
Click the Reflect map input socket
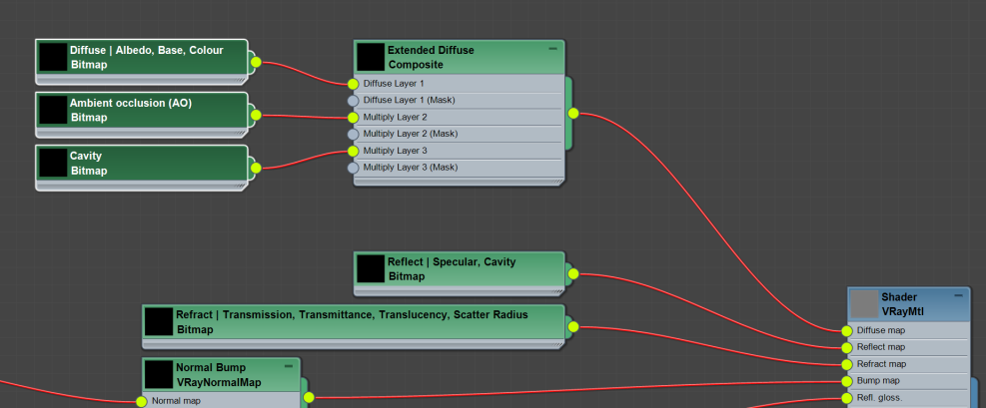point(847,347)
